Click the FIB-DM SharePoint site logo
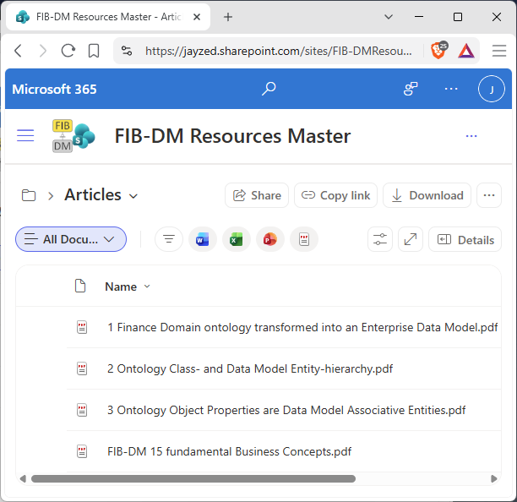This screenshot has height=502, width=517. click(x=73, y=136)
